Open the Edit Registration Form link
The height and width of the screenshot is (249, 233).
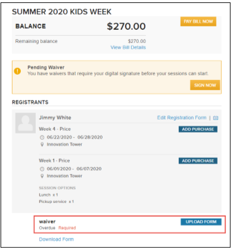click(x=182, y=118)
